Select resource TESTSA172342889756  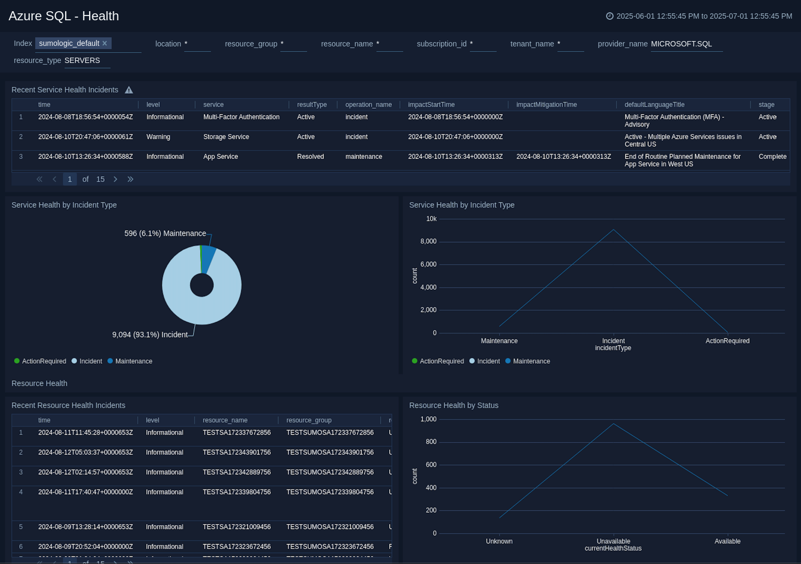click(237, 472)
